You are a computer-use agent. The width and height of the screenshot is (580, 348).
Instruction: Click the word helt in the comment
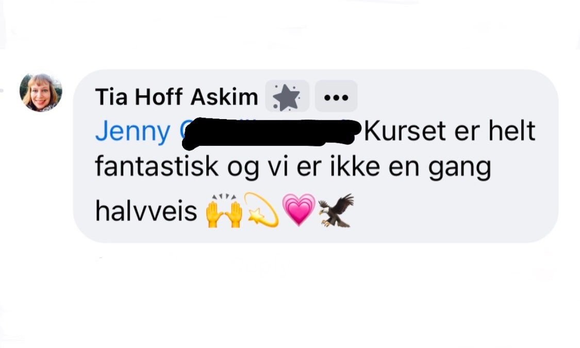coord(512,130)
